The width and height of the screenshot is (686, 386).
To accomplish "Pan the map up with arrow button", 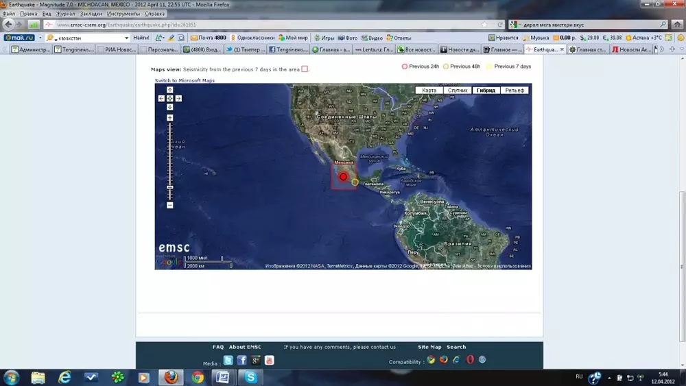I will click(170, 90).
